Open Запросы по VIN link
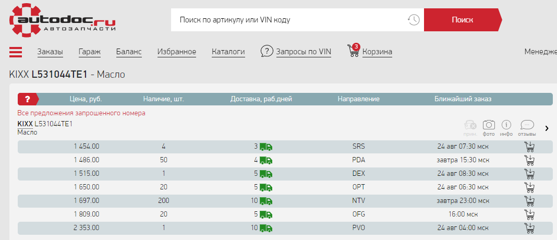 (x=304, y=52)
